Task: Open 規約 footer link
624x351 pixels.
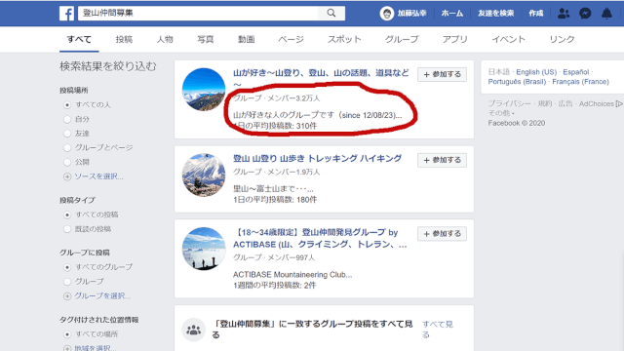Action: tap(544, 104)
